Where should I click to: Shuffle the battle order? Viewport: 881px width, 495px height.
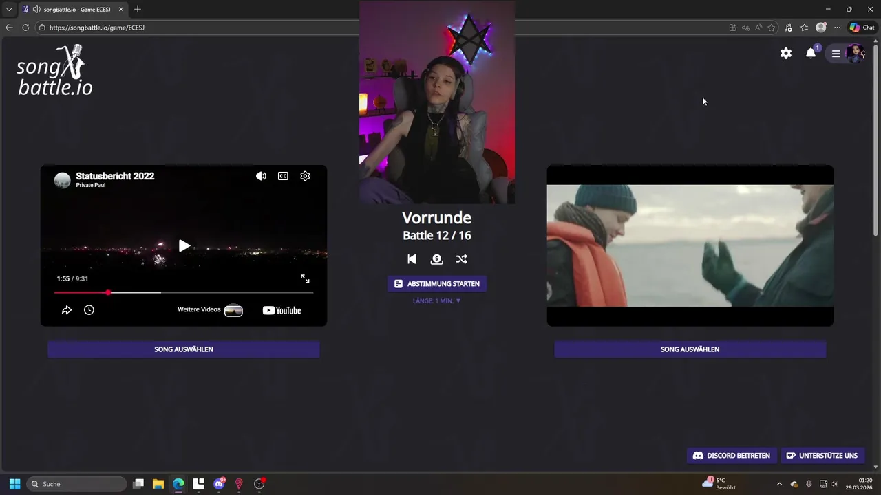pyautogui.click(x=461, y=259)
